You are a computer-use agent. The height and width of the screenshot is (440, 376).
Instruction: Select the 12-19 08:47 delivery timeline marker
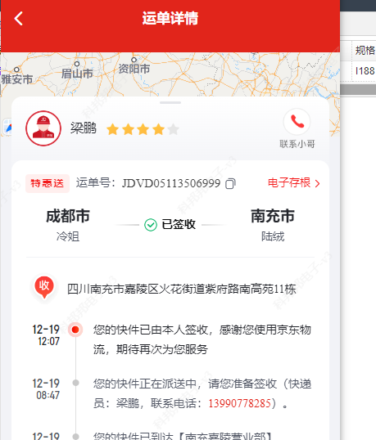75,383
